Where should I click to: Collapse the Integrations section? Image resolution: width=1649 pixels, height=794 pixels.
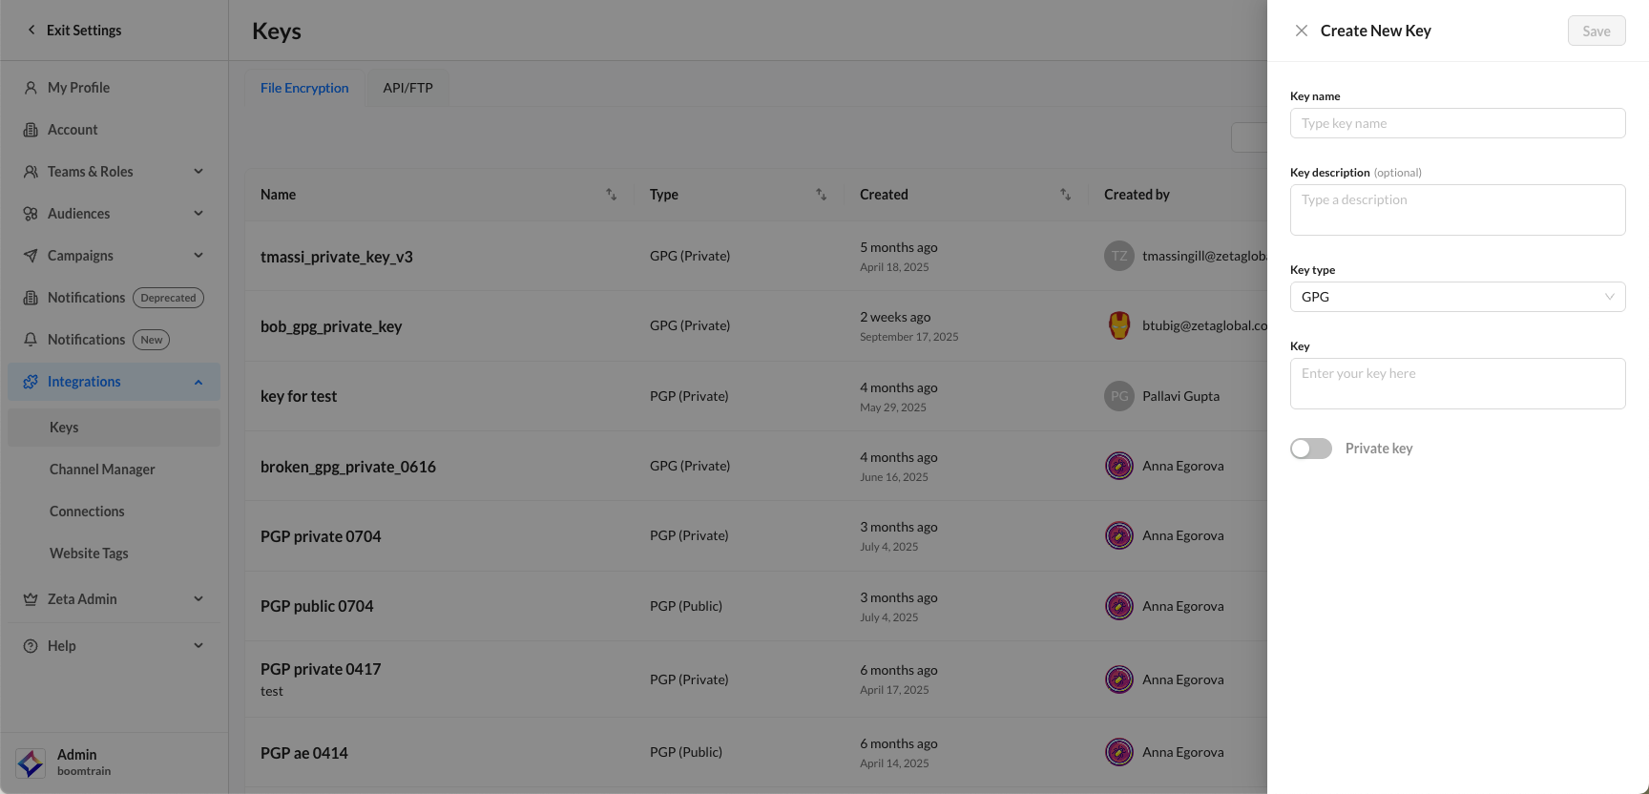point(198,382)
